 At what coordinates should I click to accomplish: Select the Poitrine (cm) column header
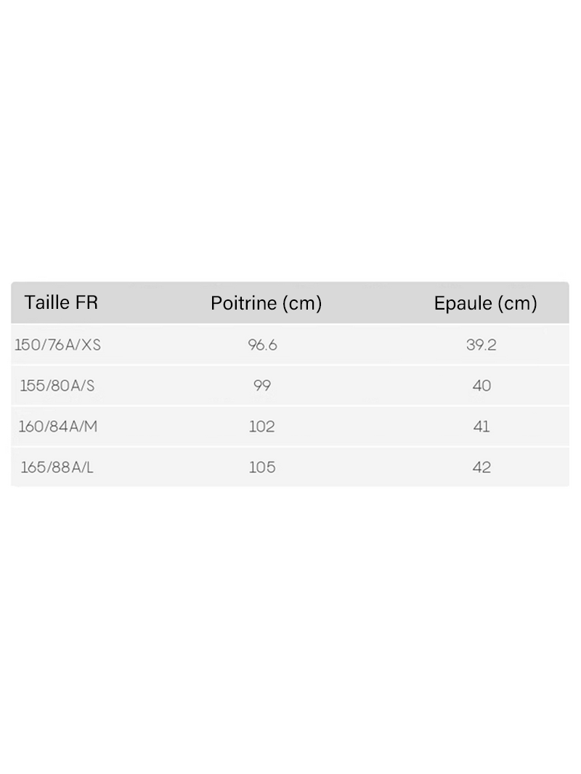(267, 303)
